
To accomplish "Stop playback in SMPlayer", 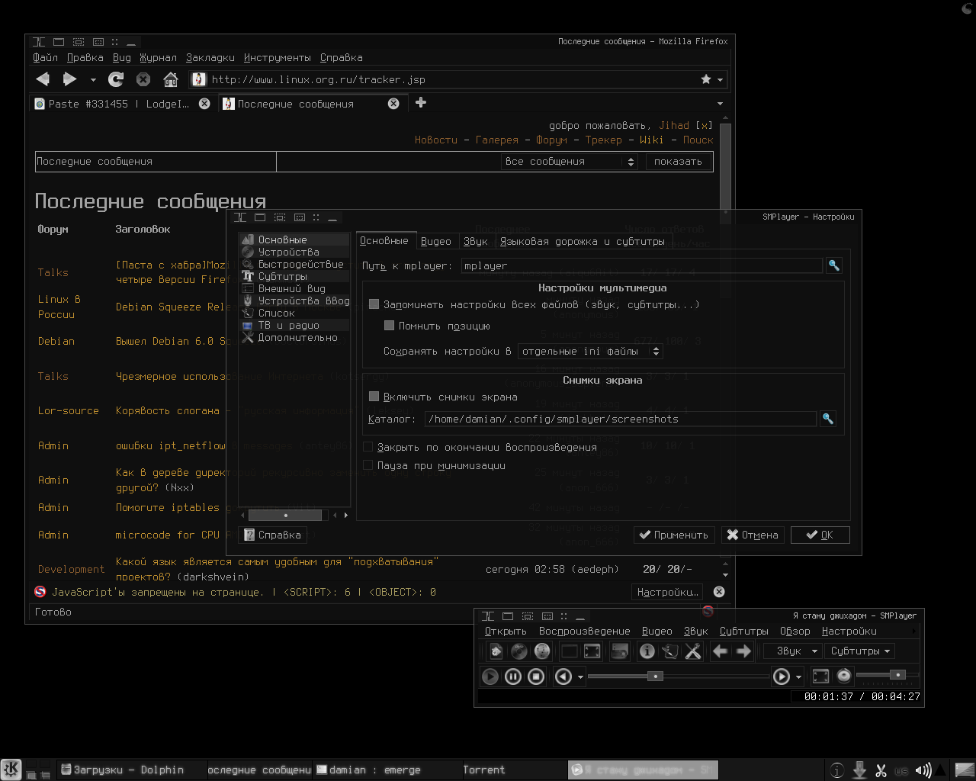I will [x=536, y=676].
